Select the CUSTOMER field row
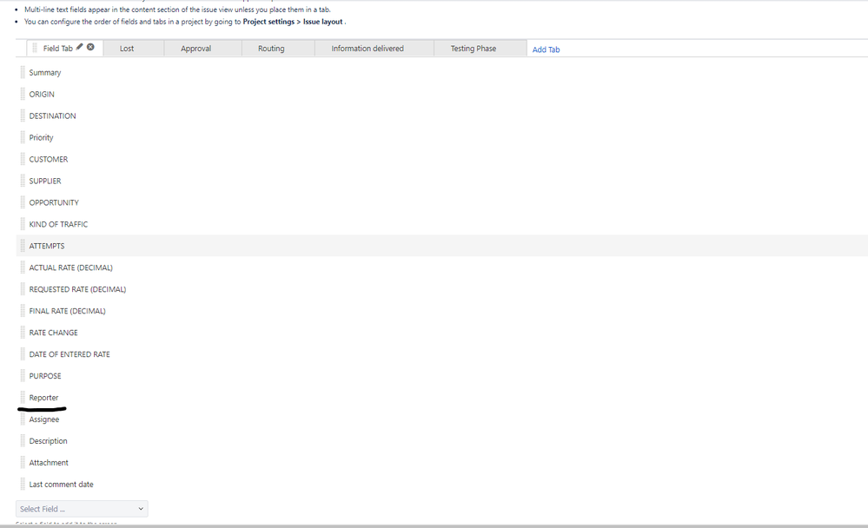Image resolution: width=868 pixels, height=528 pixels. [x=441, y=159]
